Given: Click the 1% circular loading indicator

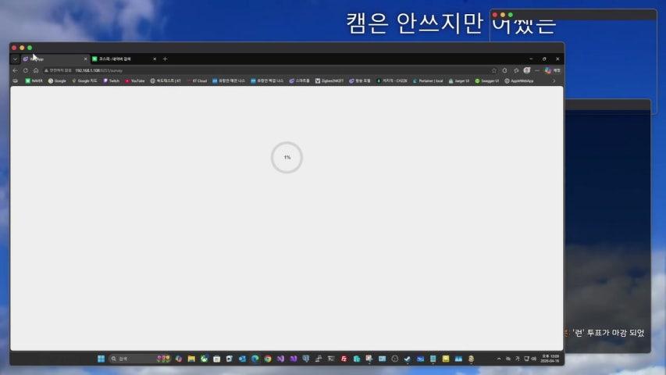Looking at the screenshot, I should (287, 157).
